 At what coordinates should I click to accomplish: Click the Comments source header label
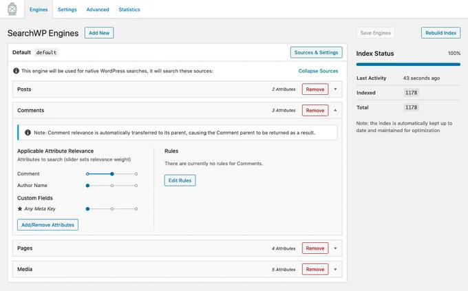31,111
